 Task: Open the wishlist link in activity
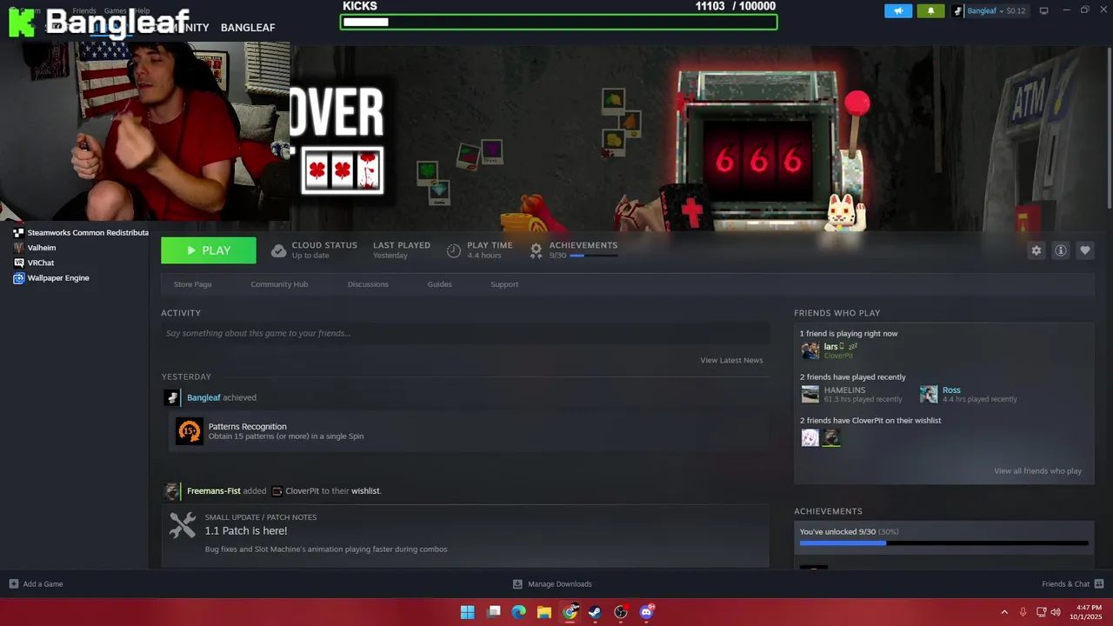pyautogui.click(x=365, y=491)
